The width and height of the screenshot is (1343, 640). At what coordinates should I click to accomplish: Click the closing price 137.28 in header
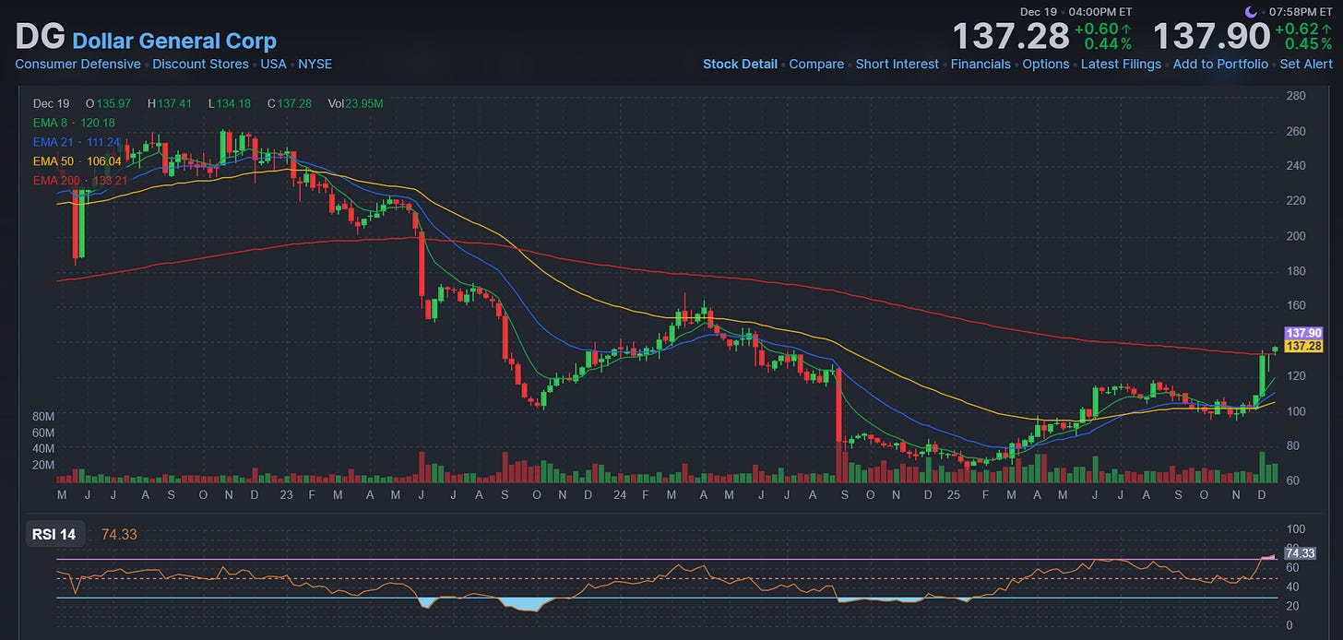(x=1009, y=37)
